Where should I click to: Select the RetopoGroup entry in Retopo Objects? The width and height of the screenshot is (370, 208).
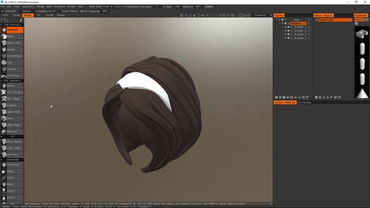tap(335, 20)
